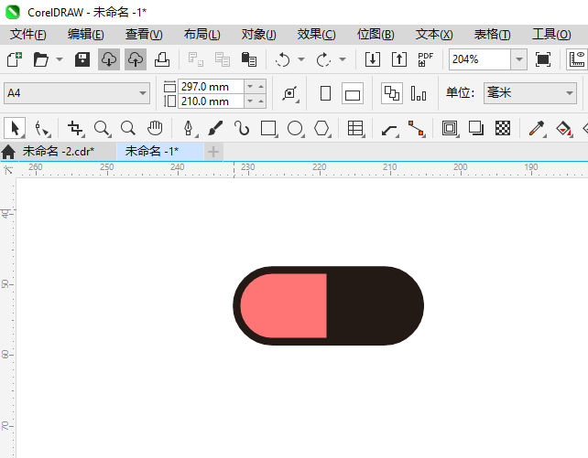Expand the undo history dropdown arrow
The height and width of the screenshot is (458, 588).
[x=301, y=59]
